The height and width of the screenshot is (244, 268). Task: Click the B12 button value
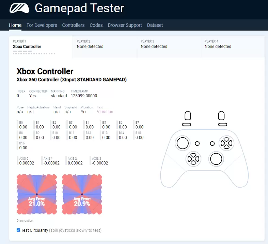[90, 137]
